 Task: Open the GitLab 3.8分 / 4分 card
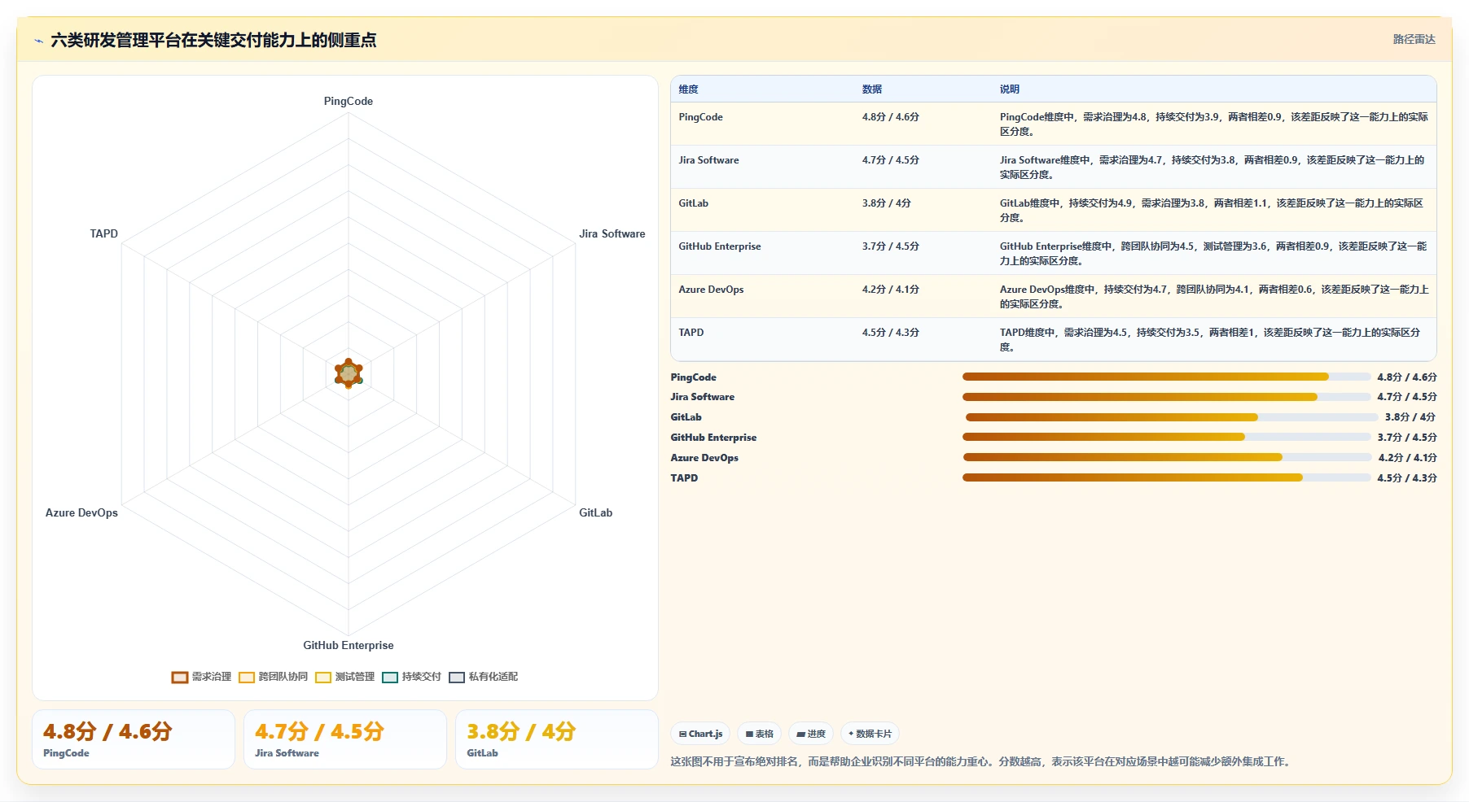click(x=557, y=739)
